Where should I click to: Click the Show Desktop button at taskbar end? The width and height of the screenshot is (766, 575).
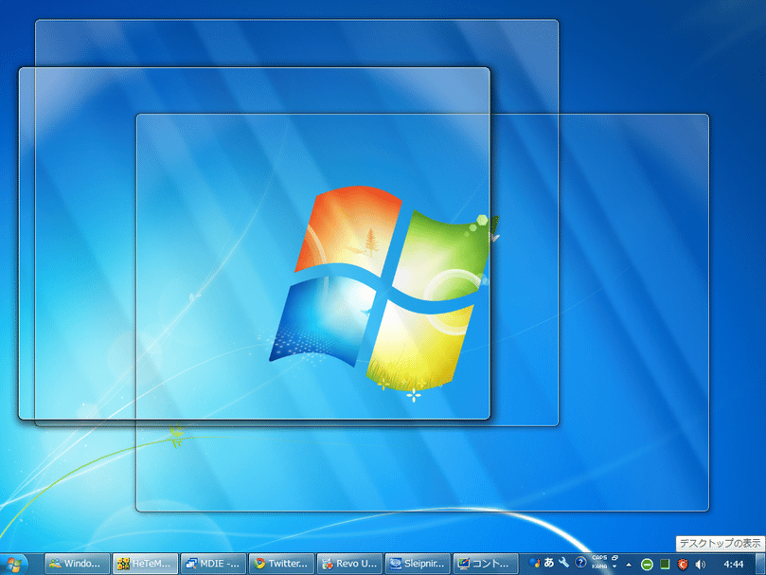coord(759,565)
